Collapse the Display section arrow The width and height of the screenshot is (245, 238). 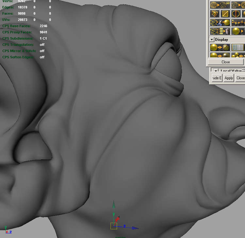[212, 40]
